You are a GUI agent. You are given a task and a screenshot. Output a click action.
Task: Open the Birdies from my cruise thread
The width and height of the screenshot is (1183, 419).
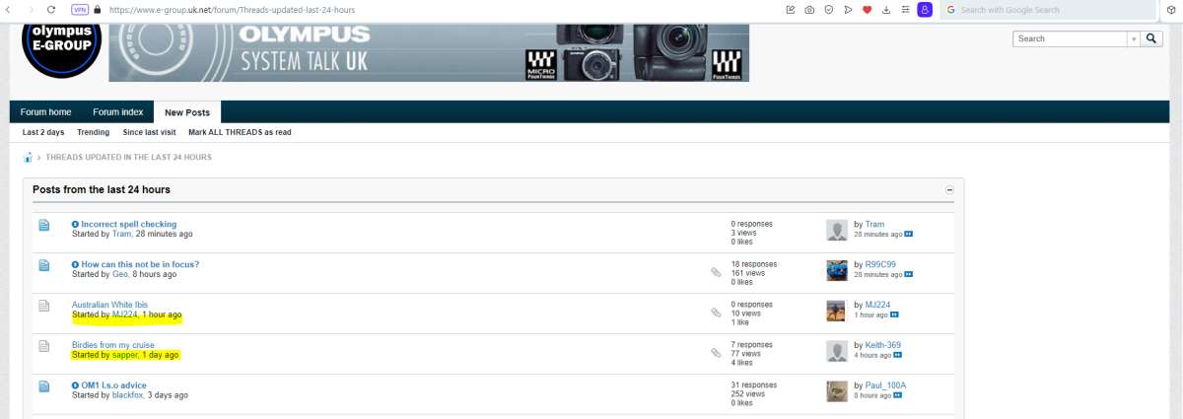[112, 345]
